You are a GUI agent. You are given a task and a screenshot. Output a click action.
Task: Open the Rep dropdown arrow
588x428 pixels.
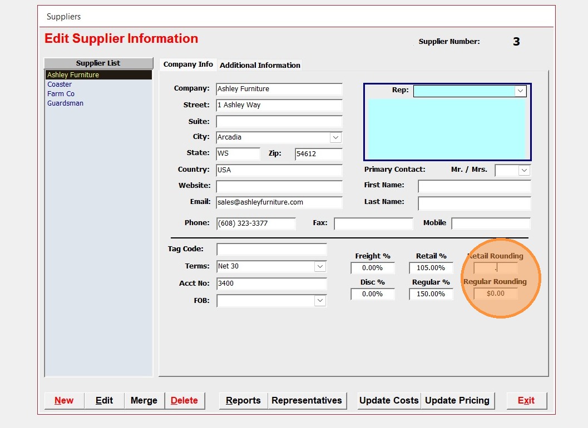tap(520, 91)
